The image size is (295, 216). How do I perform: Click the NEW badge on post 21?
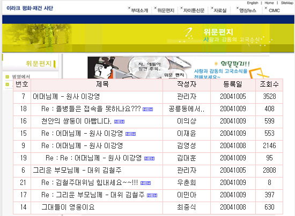tap(145, 183)
